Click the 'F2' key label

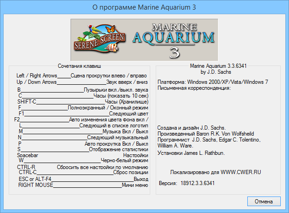tap(17, 120)
